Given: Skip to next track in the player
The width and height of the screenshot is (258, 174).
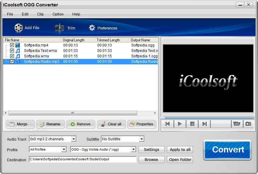Looking at the screenshot, I should 204,124.
